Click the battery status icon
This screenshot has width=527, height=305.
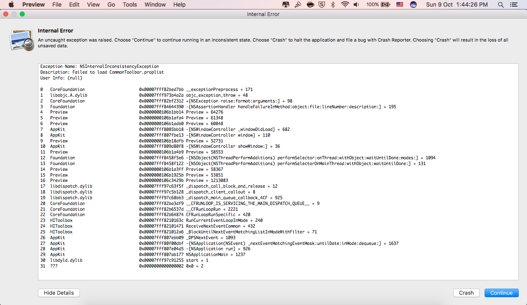coord(385,5)
